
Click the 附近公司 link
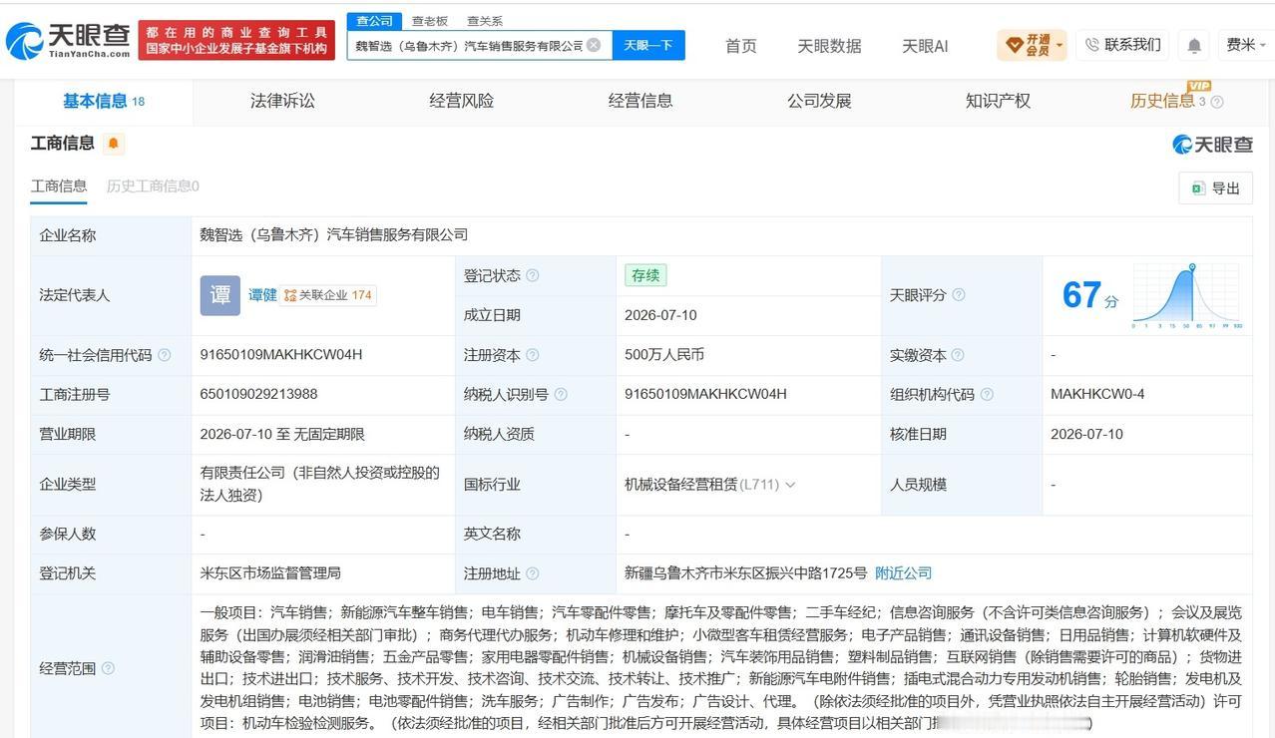click(x=903, y=573)
